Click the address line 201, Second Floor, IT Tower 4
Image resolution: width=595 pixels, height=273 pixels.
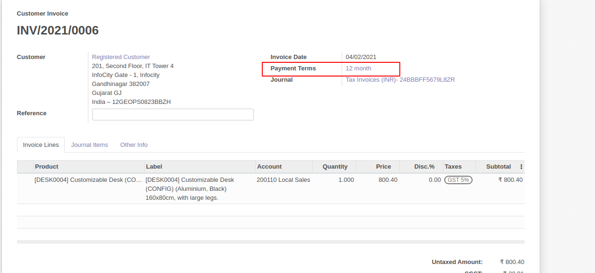coord(133,66)
